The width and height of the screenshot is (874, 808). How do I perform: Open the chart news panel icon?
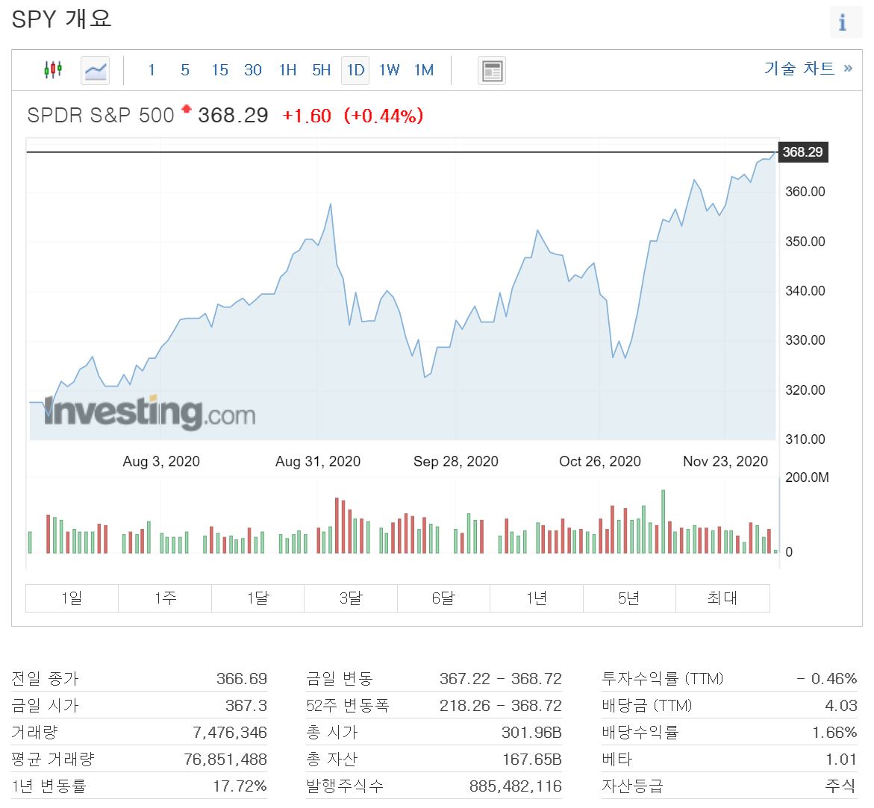pos(491,69)
